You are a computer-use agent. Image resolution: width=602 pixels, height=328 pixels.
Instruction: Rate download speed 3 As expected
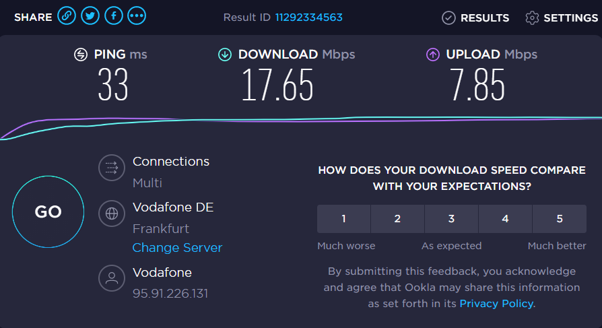point(451,218)
